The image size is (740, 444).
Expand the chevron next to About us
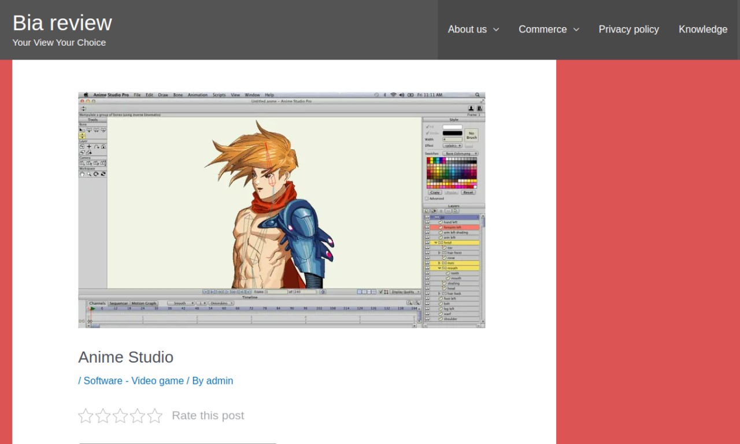(496, 29)
